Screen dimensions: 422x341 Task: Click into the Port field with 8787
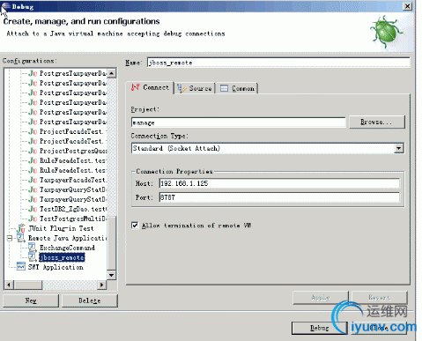point(279,197)
